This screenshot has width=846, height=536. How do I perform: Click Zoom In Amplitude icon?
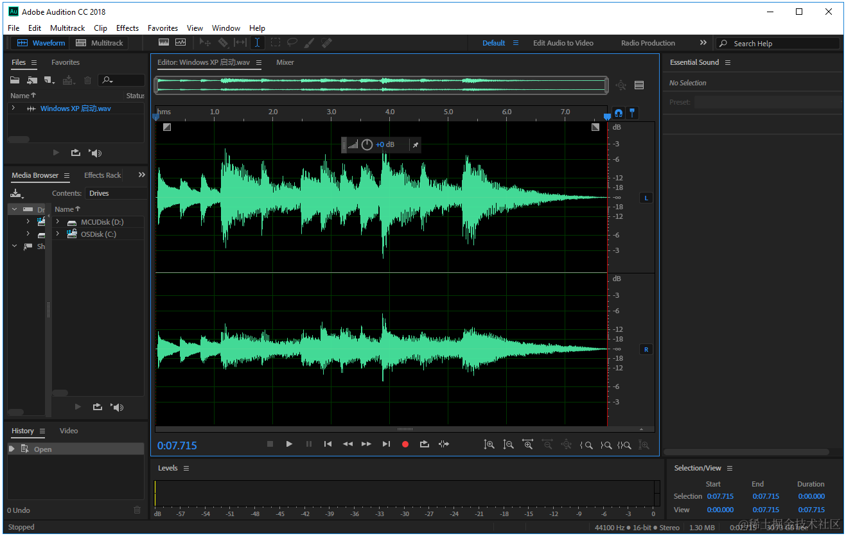[x=489, y=444]
